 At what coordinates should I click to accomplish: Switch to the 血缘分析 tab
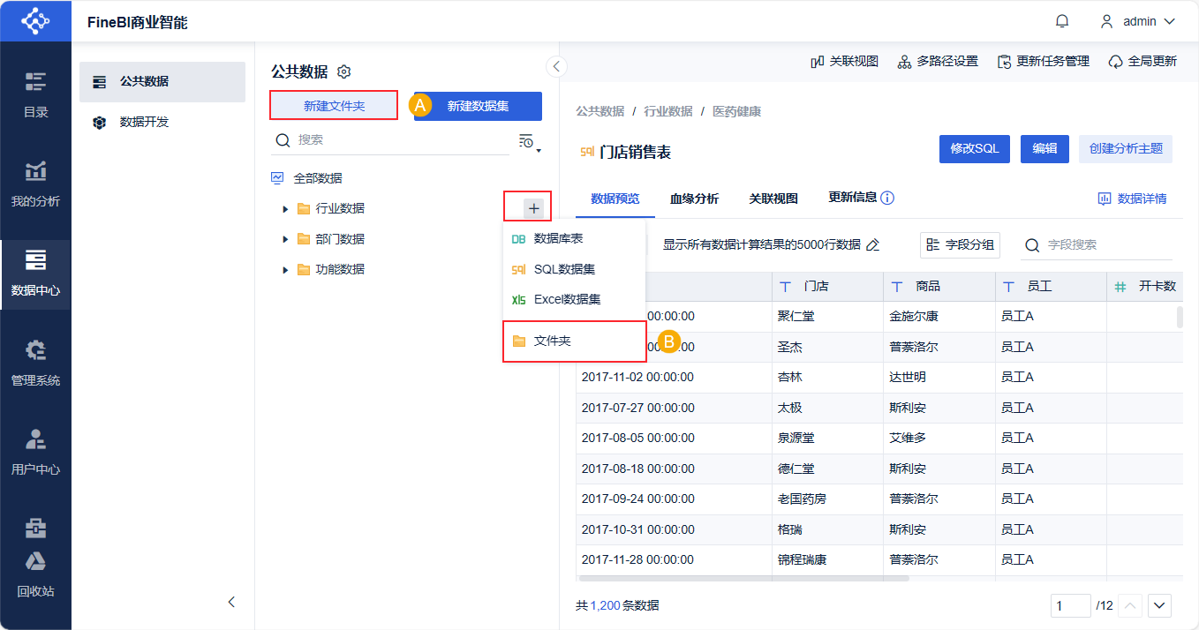click(694, 199)
